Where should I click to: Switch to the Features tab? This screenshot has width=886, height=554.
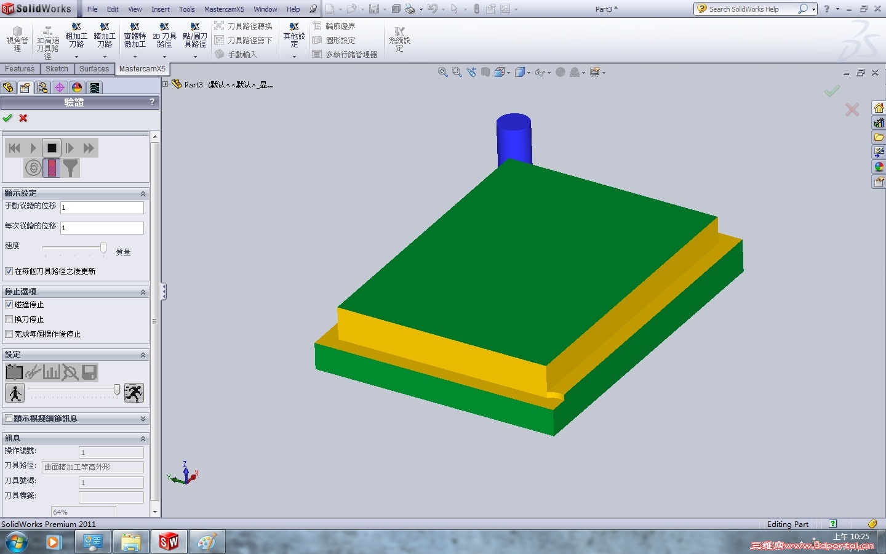point(20,69)
